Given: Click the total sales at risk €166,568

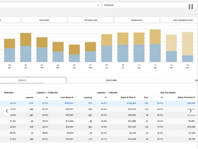Looking at the screenshot, I should point(131,103).
